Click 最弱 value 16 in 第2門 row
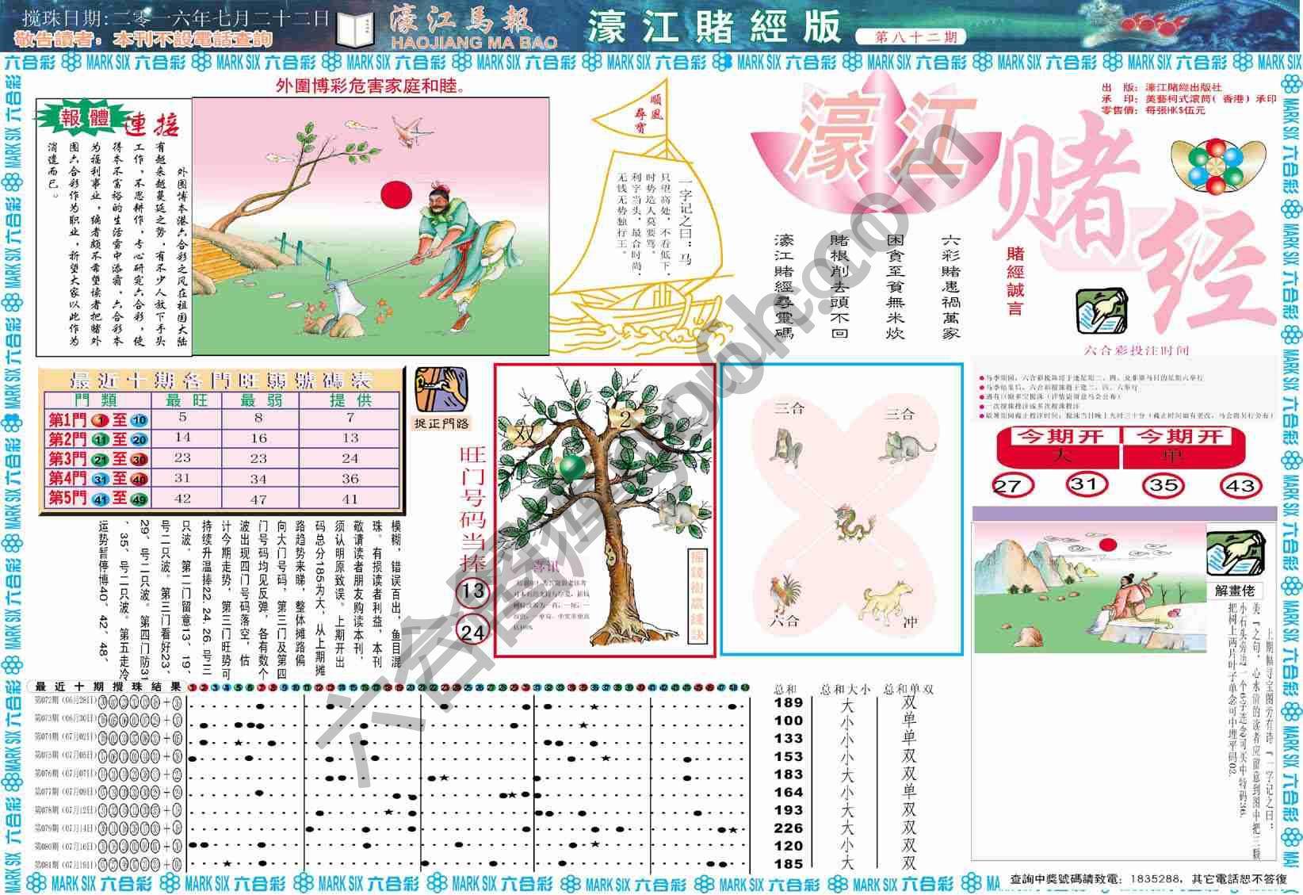Screen dimensions: 1303x895 click(259, 438)
